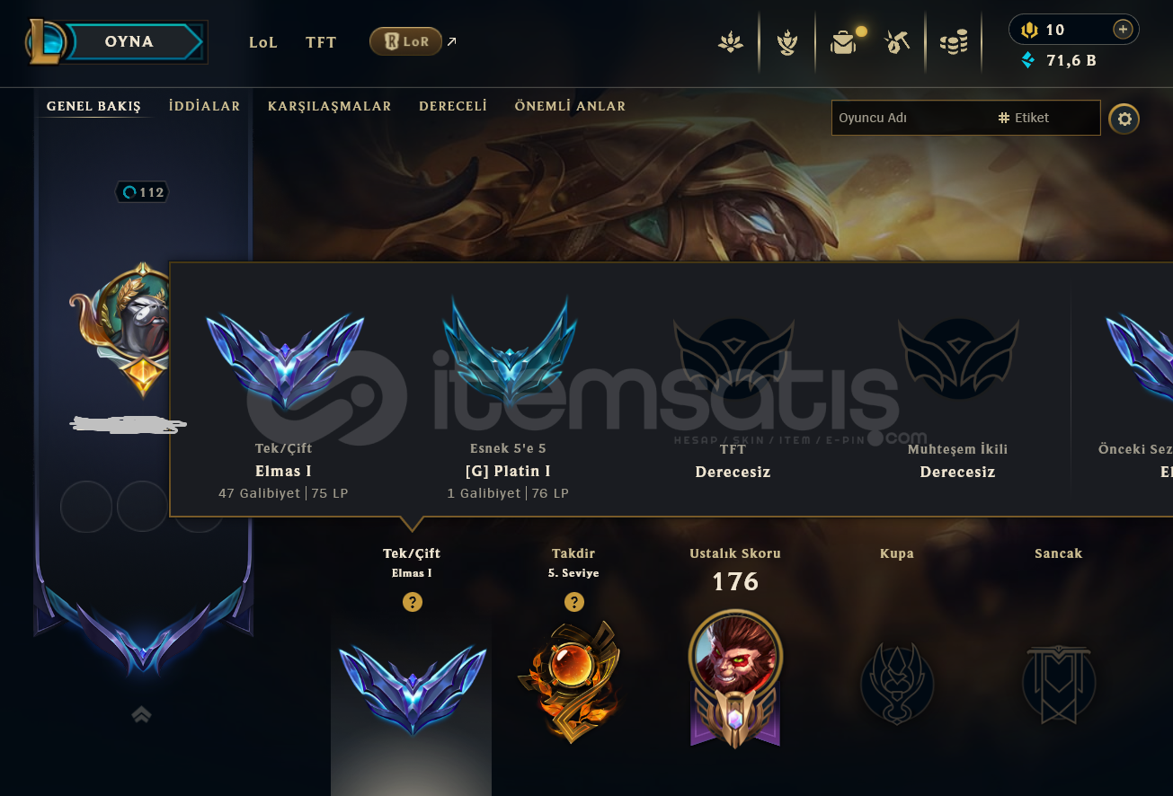Click the Wukong mastery champion portrait
1173x796 pixels.
(735, 659)
